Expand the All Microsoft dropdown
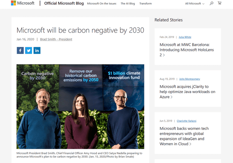Viewport: 233px width, 163px height. [195, 4]
